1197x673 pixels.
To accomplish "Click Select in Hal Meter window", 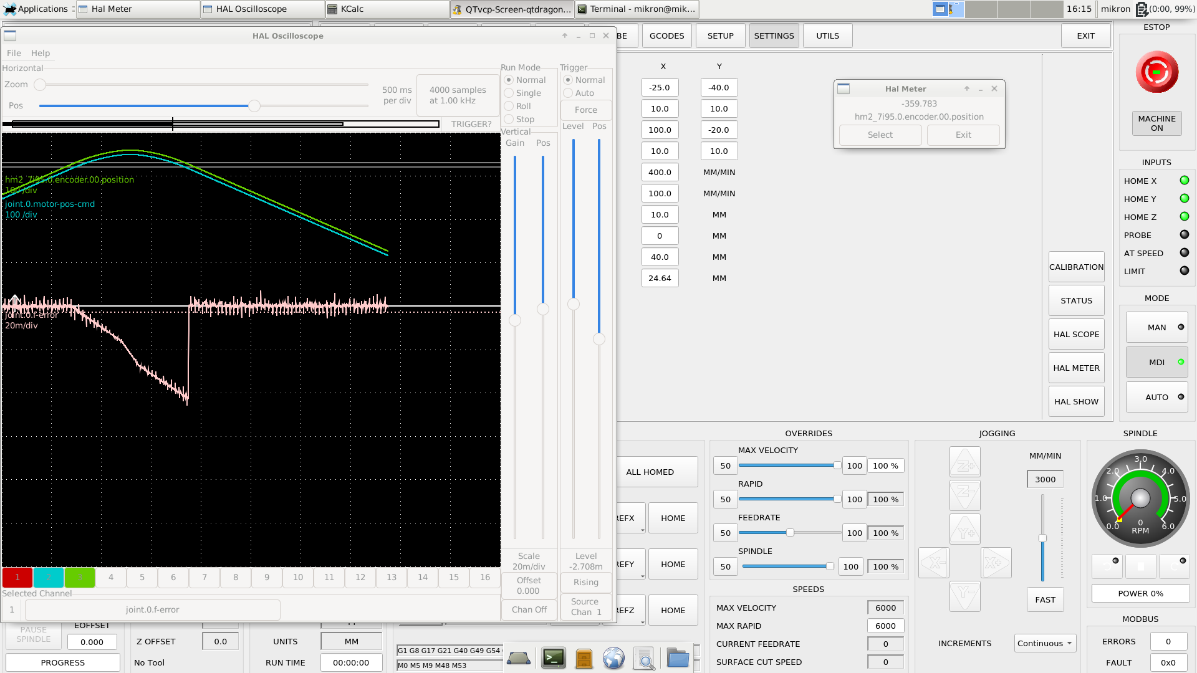I will click(x=880, y=135).
